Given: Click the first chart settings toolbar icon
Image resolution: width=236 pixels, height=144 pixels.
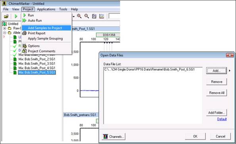Looking at the screenshot, I should pyautogui.click(x=94, y=16).
